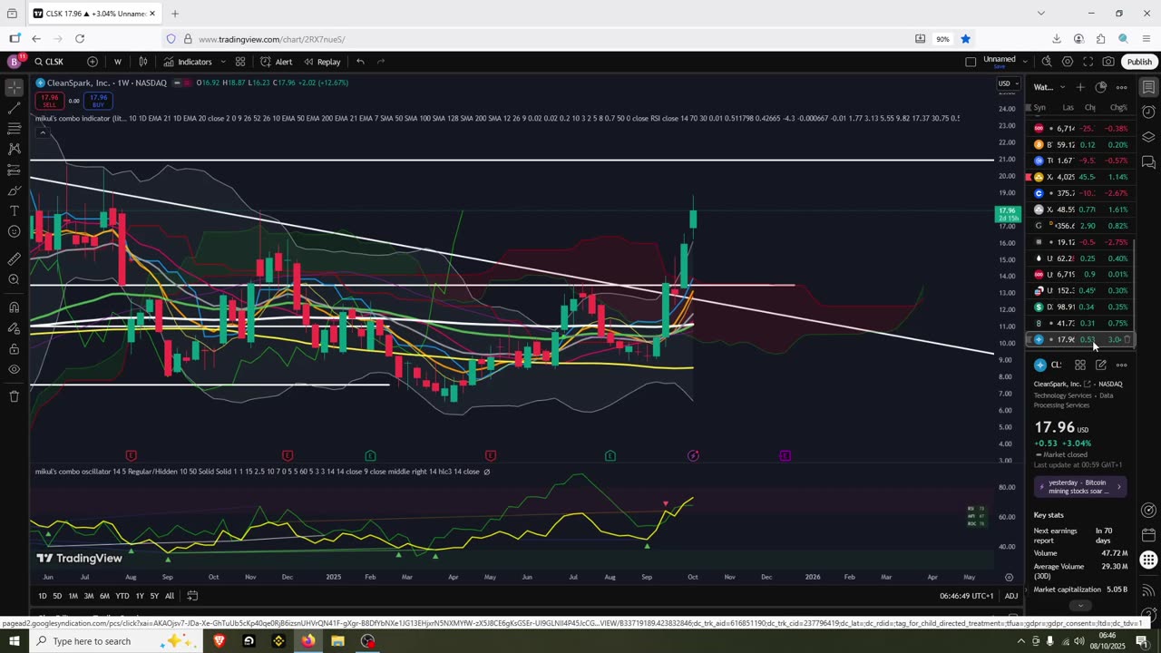Publish the chart idea
Screen dimensions: 1161x653
[x=1139, y=62]
